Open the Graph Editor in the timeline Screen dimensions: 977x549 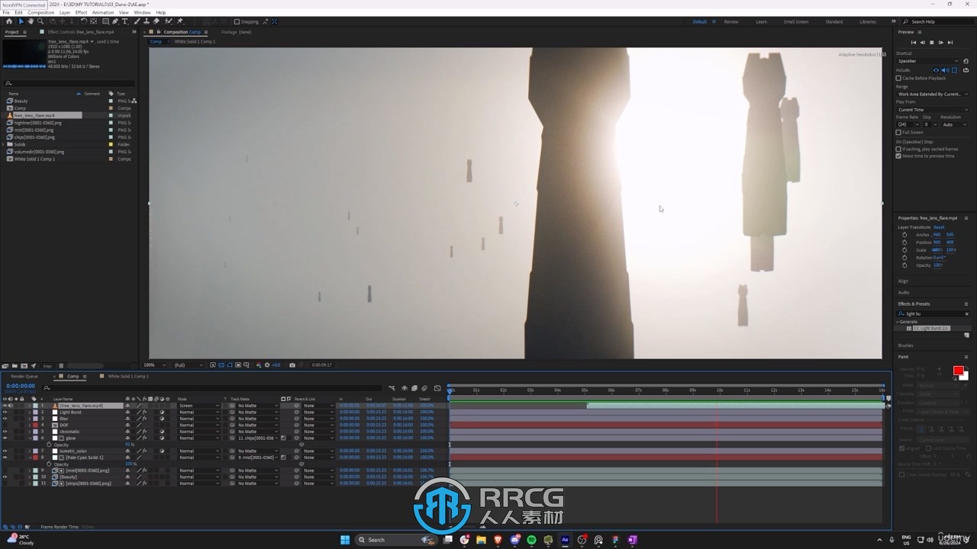(437, 388)
